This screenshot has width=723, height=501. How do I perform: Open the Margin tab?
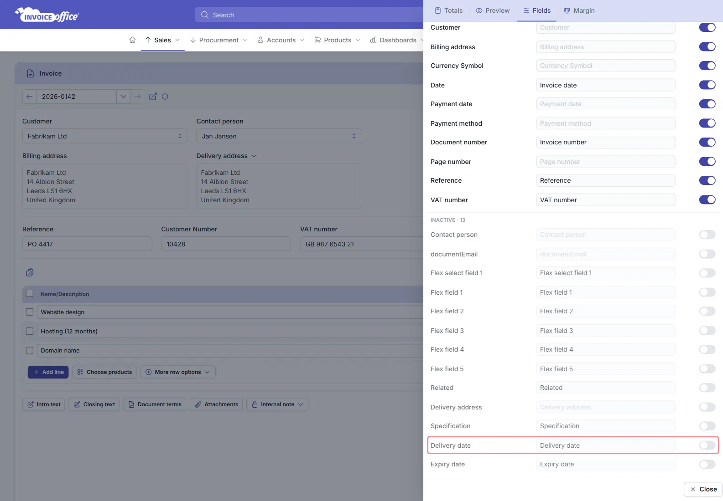(x=579, y=10)
